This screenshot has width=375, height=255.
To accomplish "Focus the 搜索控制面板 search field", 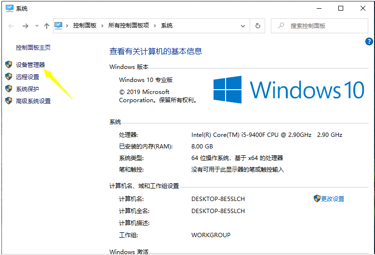I will click(323, 26).
